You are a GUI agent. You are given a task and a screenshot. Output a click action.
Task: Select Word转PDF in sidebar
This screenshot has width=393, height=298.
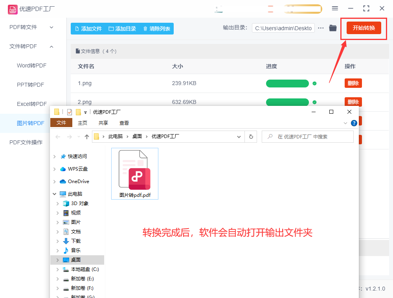(31, 65)
